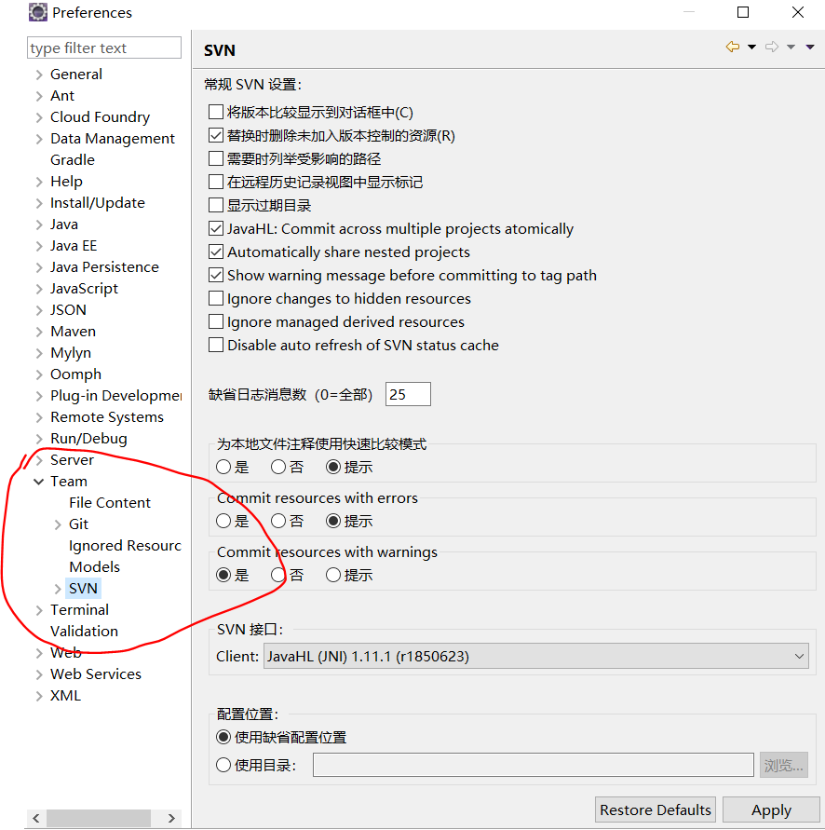Enable 需要时列举受影响的路径 checkbox
The width and height of the screenshot is (825, 830).
coord(216,158)
